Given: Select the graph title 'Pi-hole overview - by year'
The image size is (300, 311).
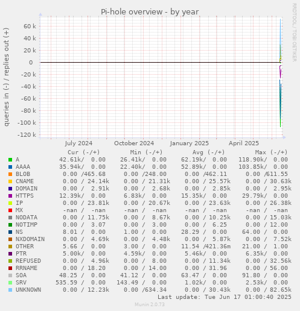Looking at the screenshot, I should 150,12.
